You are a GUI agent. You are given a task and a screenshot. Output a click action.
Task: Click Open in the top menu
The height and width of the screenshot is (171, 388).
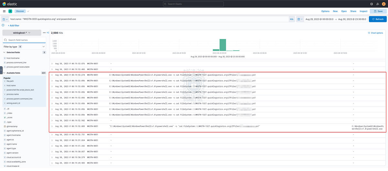344,11
